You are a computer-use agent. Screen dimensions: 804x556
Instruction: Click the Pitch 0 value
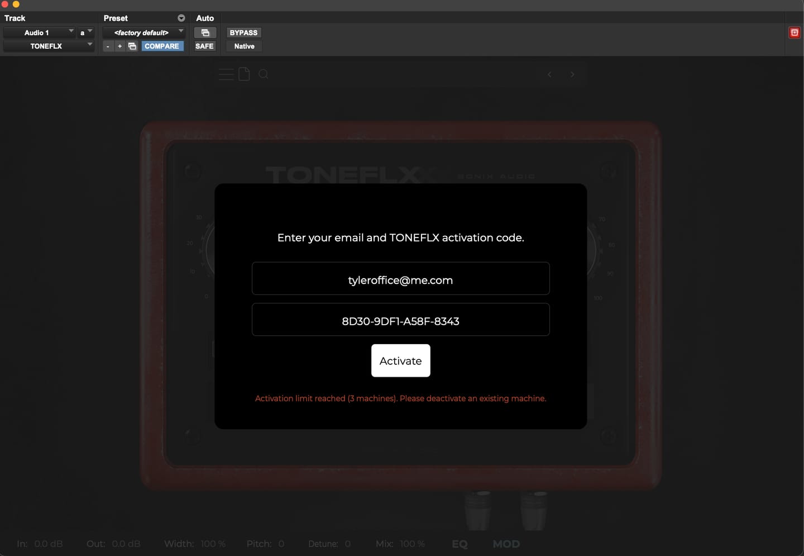[281, 544]
